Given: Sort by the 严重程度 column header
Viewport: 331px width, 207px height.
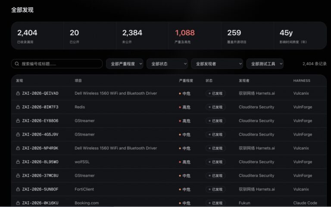Looking at the screenshot, I should tap(186, 80).
